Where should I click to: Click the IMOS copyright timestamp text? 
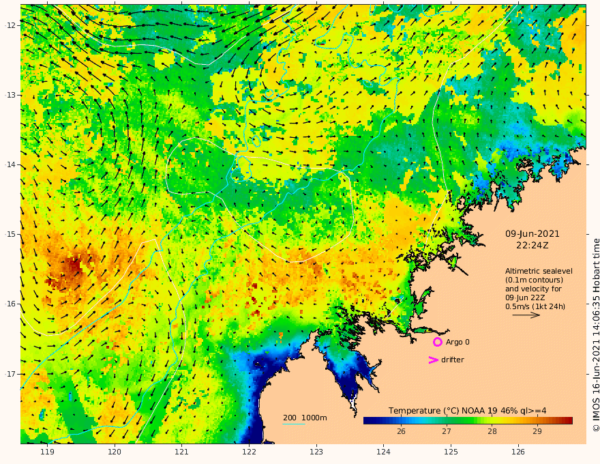596,335
